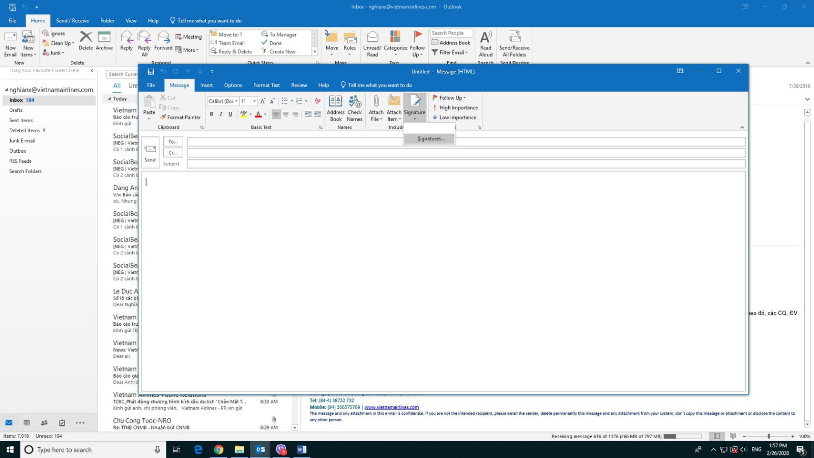Collapse the message ribbon with chevron

pos(742,127)
